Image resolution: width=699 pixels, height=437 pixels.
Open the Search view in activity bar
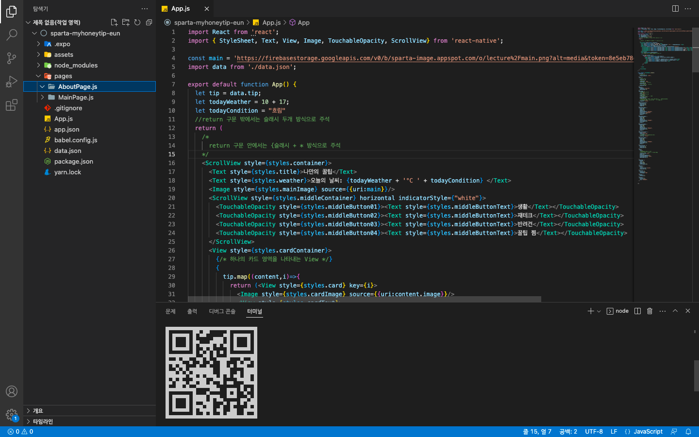(x=12, y=35)
